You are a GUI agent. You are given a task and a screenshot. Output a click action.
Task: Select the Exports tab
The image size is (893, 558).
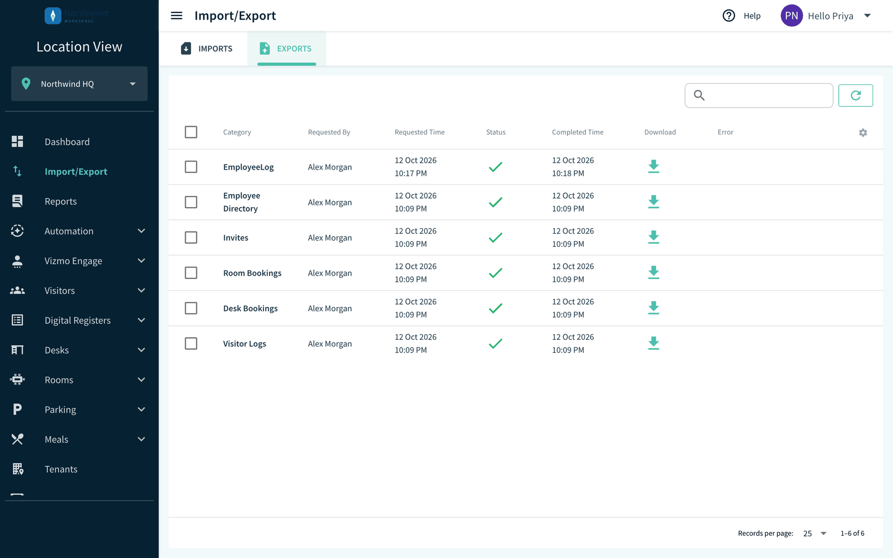[x=286, y=49]
